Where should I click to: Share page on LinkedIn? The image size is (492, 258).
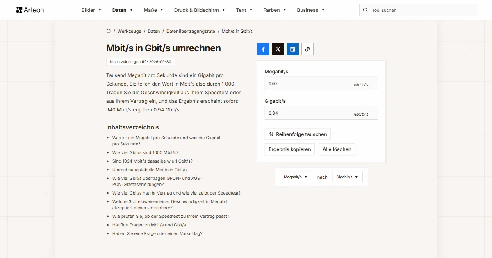point(293,49)
